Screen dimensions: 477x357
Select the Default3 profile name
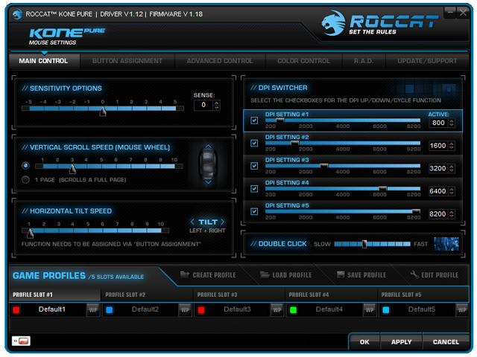pos(237,309)
